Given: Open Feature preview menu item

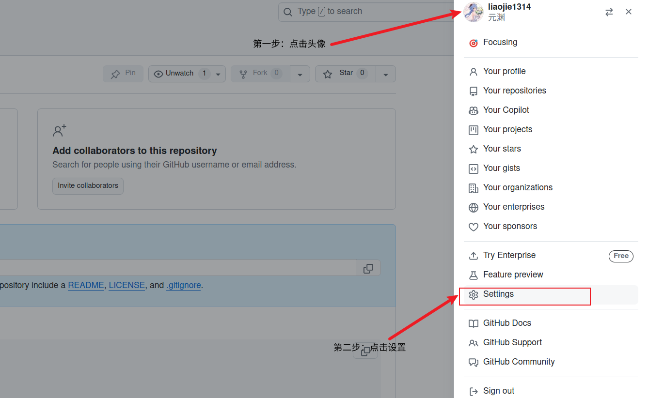Looking at the screenshot, I should (551, 275).
